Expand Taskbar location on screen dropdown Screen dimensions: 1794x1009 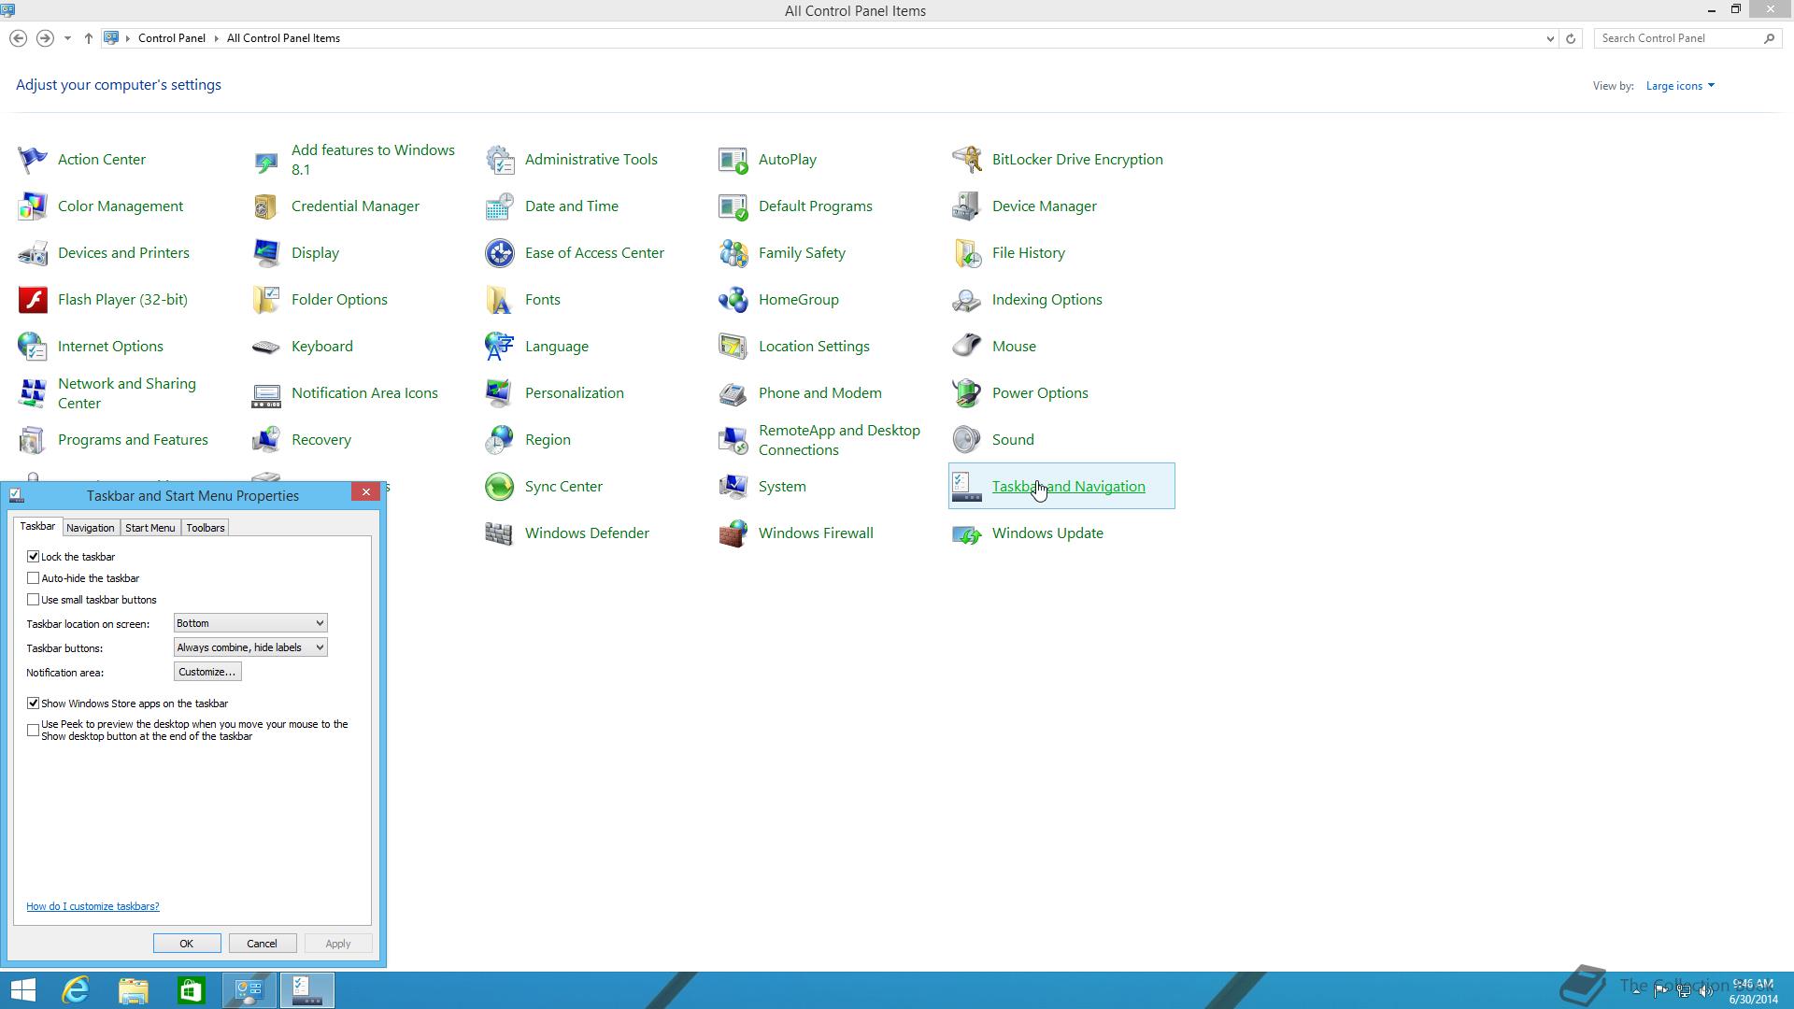click(x=250, y=623)
